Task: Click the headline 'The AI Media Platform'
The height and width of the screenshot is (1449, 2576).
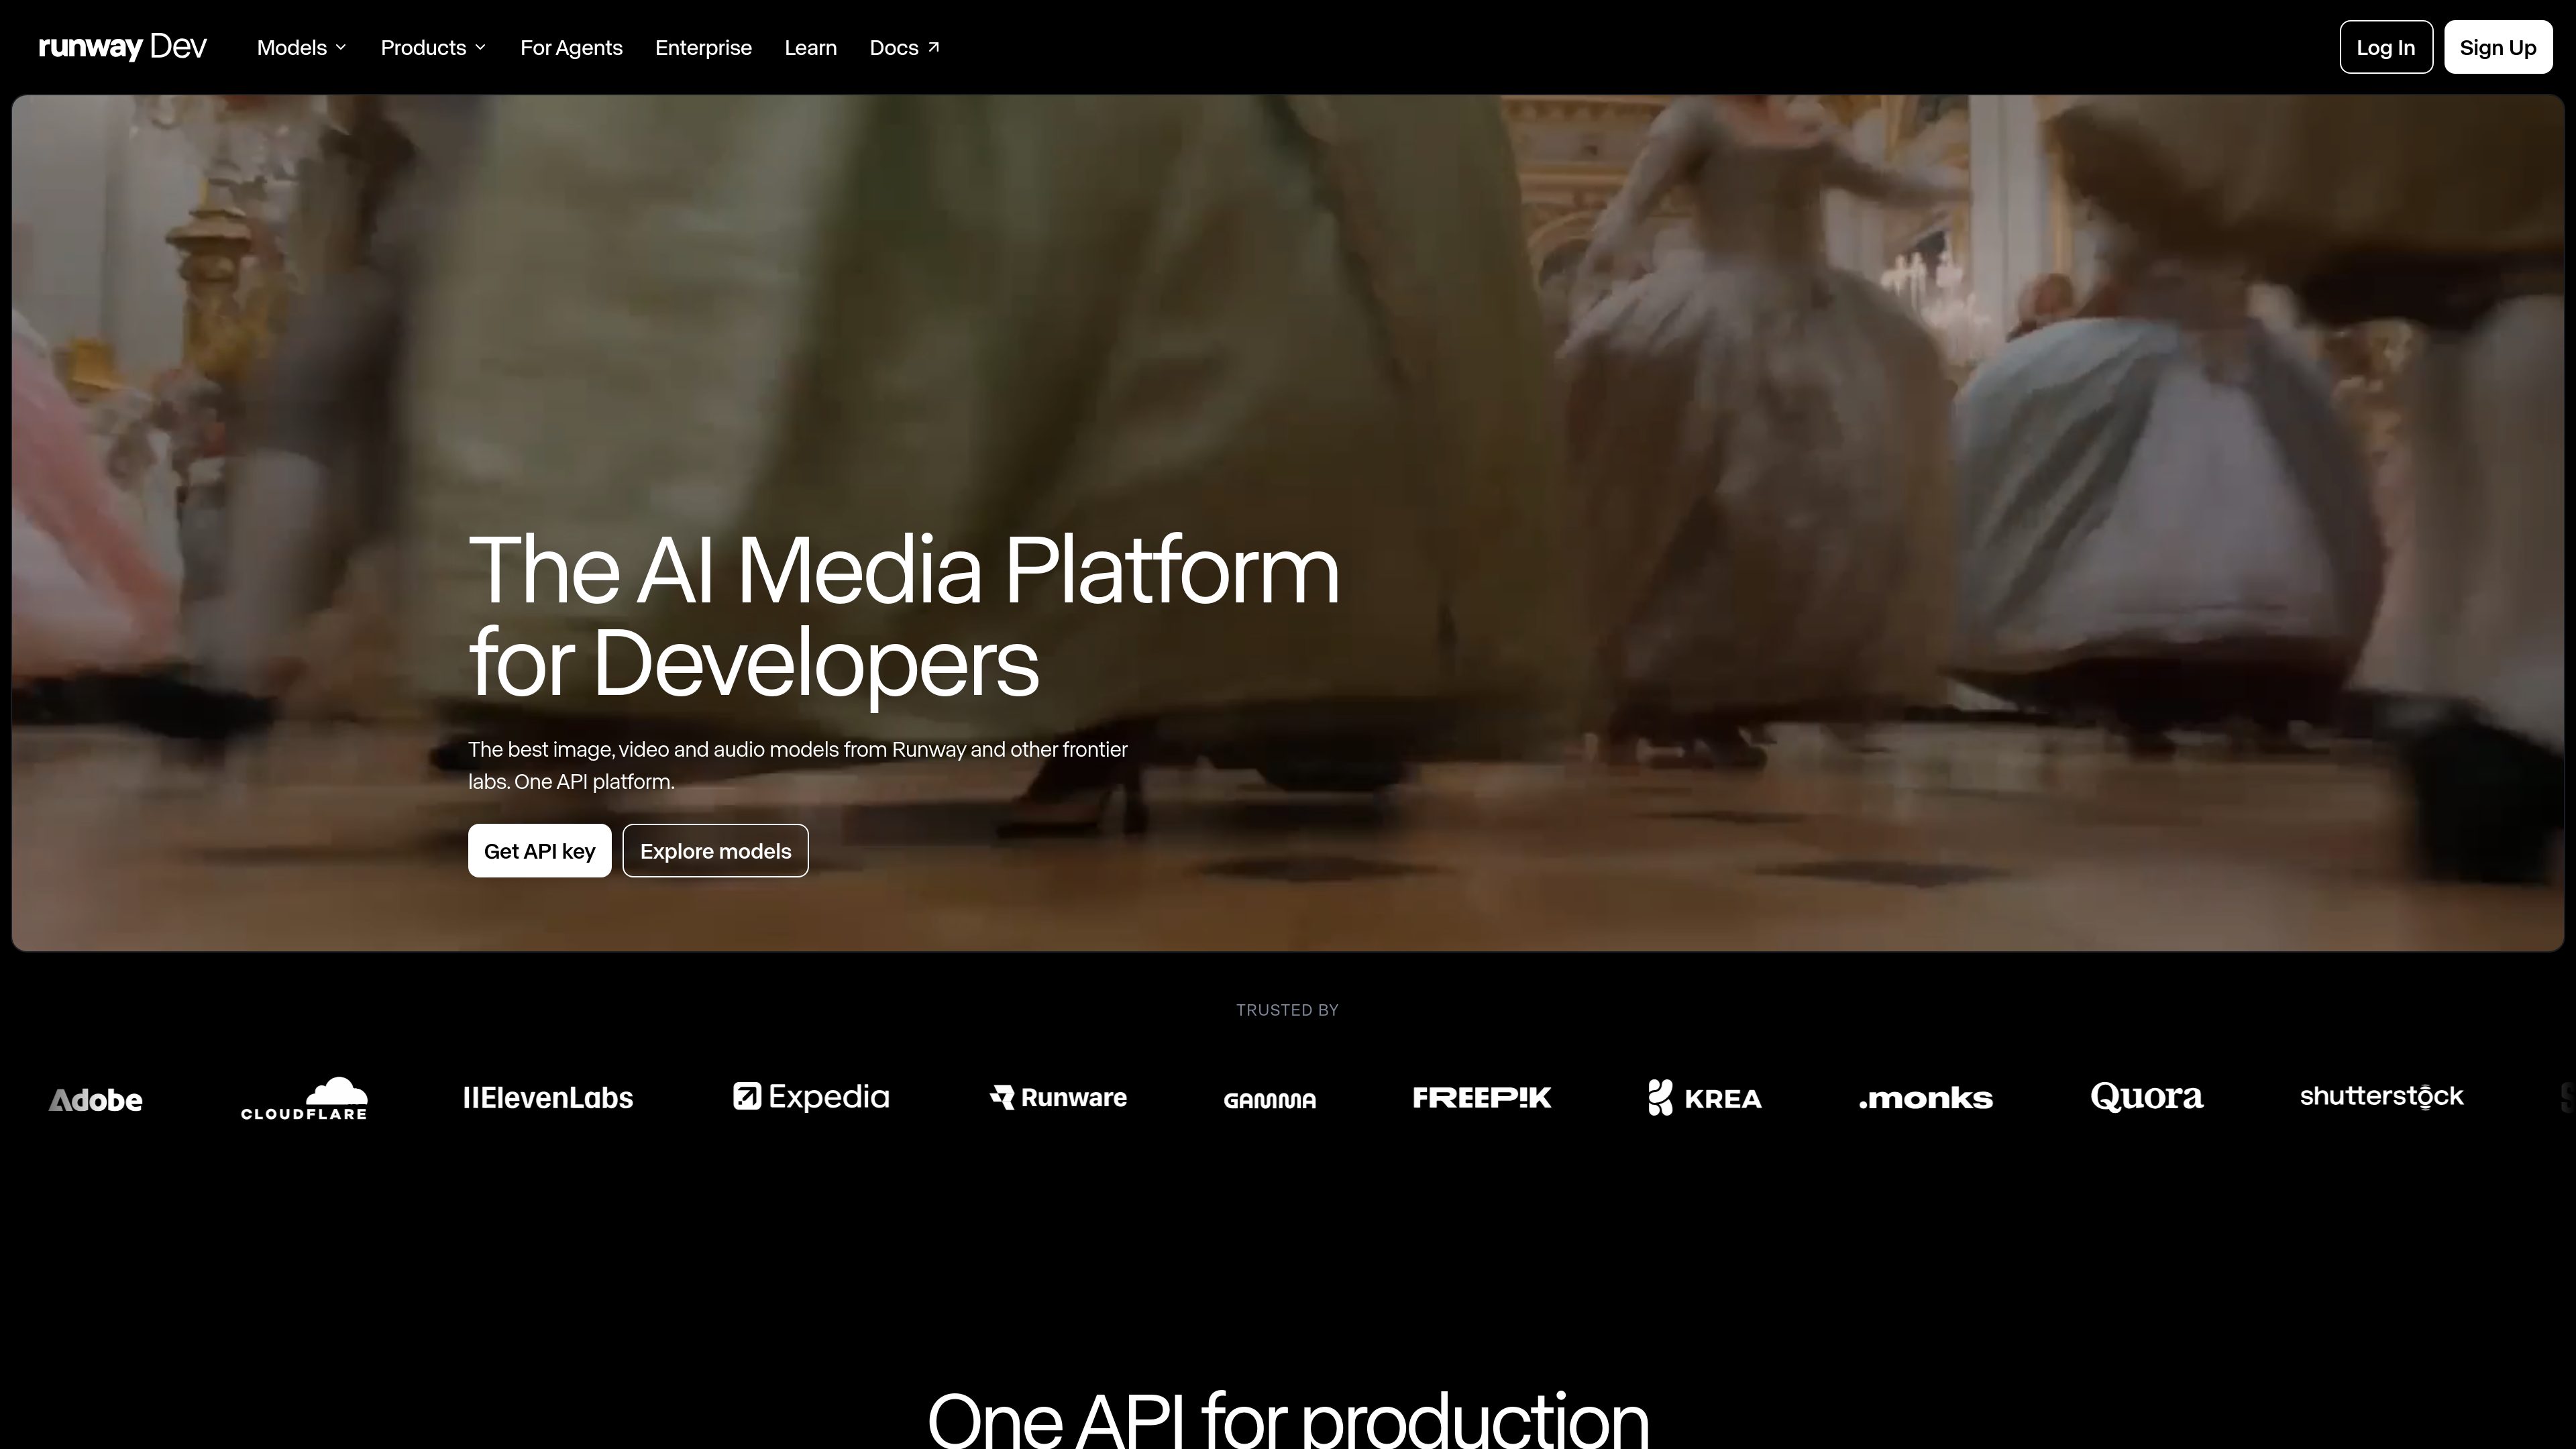Action: pyautogui.click(x=904, y=570)
